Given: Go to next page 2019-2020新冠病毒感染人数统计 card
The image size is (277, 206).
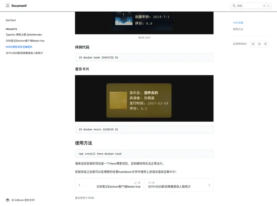Looking at the screenshot, I should pyautogui.click(x=179, y=185).
